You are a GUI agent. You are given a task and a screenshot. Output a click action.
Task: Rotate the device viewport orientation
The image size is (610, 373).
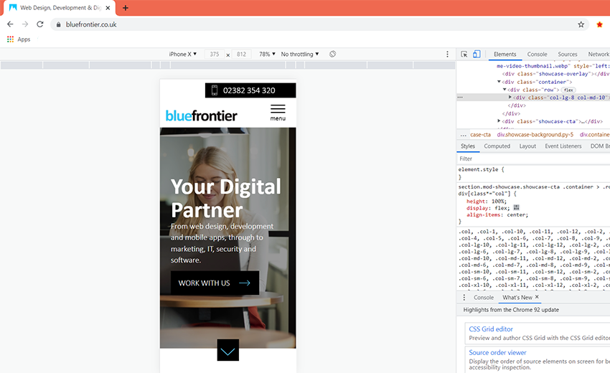click(332, 54)
